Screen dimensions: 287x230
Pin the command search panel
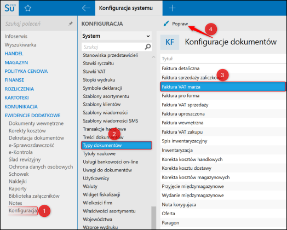[71, 24]
